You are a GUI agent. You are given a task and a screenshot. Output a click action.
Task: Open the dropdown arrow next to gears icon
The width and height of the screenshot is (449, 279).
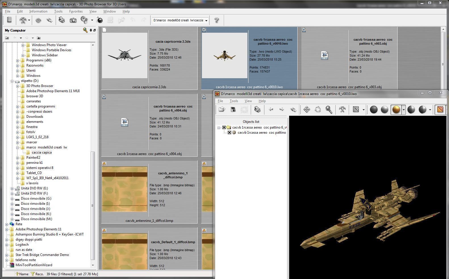[92, 20]
